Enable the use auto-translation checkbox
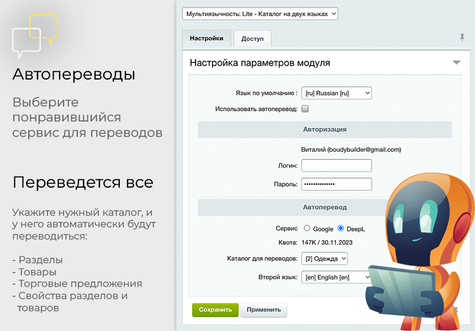 [x=305, y=109]
